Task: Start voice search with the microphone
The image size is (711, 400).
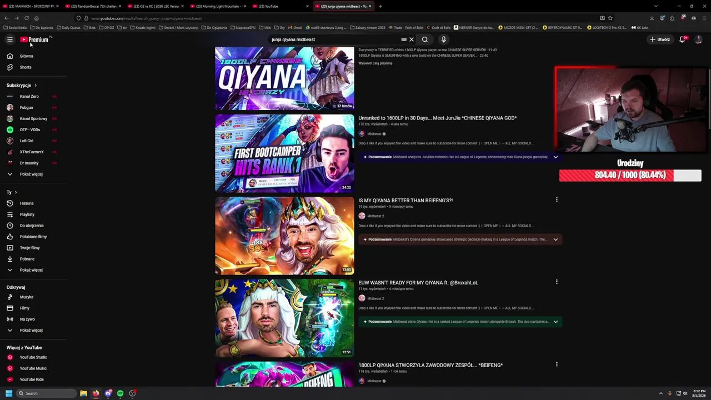Action: coord(443,39)
